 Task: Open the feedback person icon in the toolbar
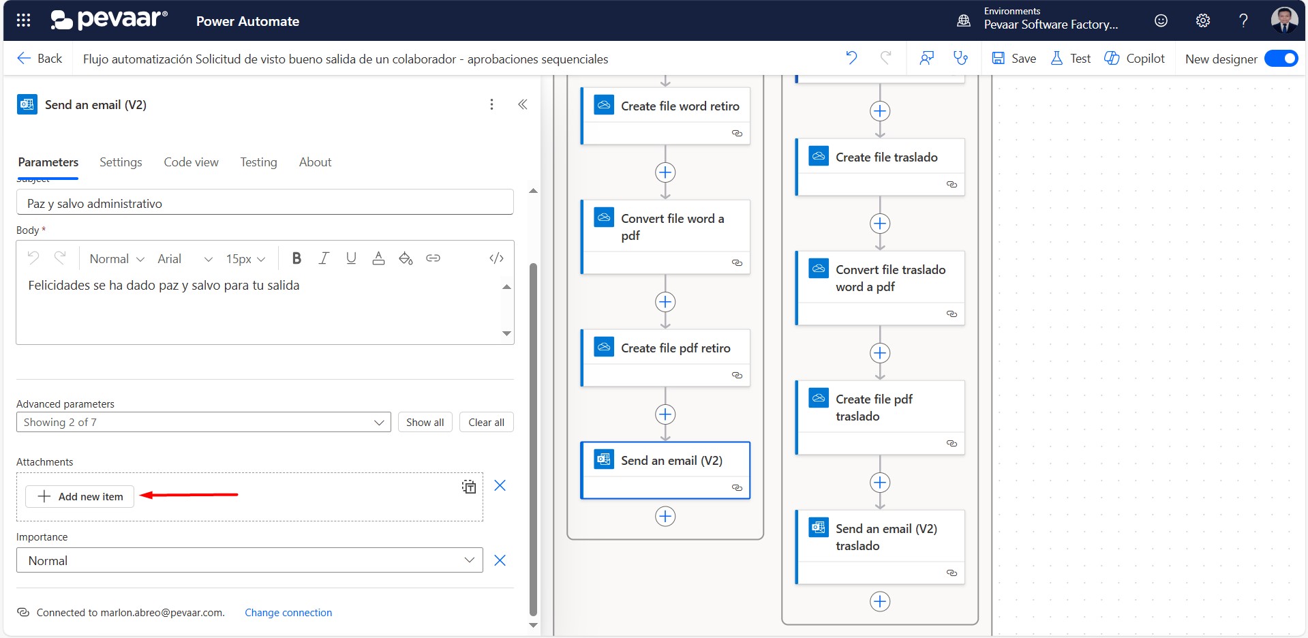click(x=926, y=58)
